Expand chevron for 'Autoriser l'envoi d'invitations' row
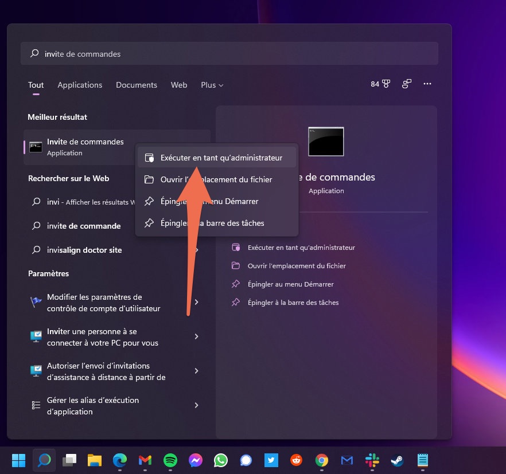The height and width of the screenshot is (474, 506). pyautogui.click(x=197, y=371)
